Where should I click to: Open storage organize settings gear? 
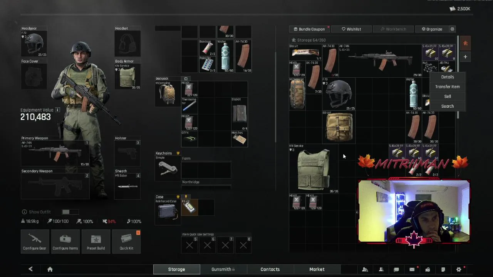pos(452,29)
